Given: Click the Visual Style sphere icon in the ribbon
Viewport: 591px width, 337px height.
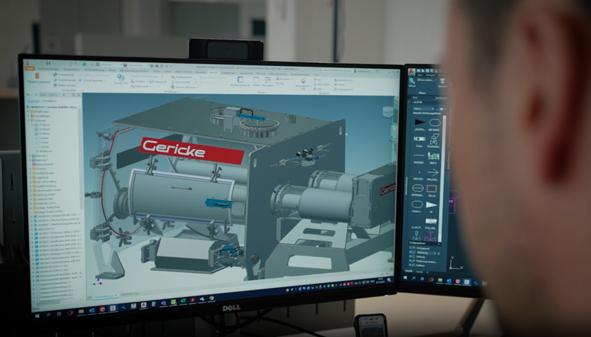Looking at the screenshot, I should [x=120, y=78].
